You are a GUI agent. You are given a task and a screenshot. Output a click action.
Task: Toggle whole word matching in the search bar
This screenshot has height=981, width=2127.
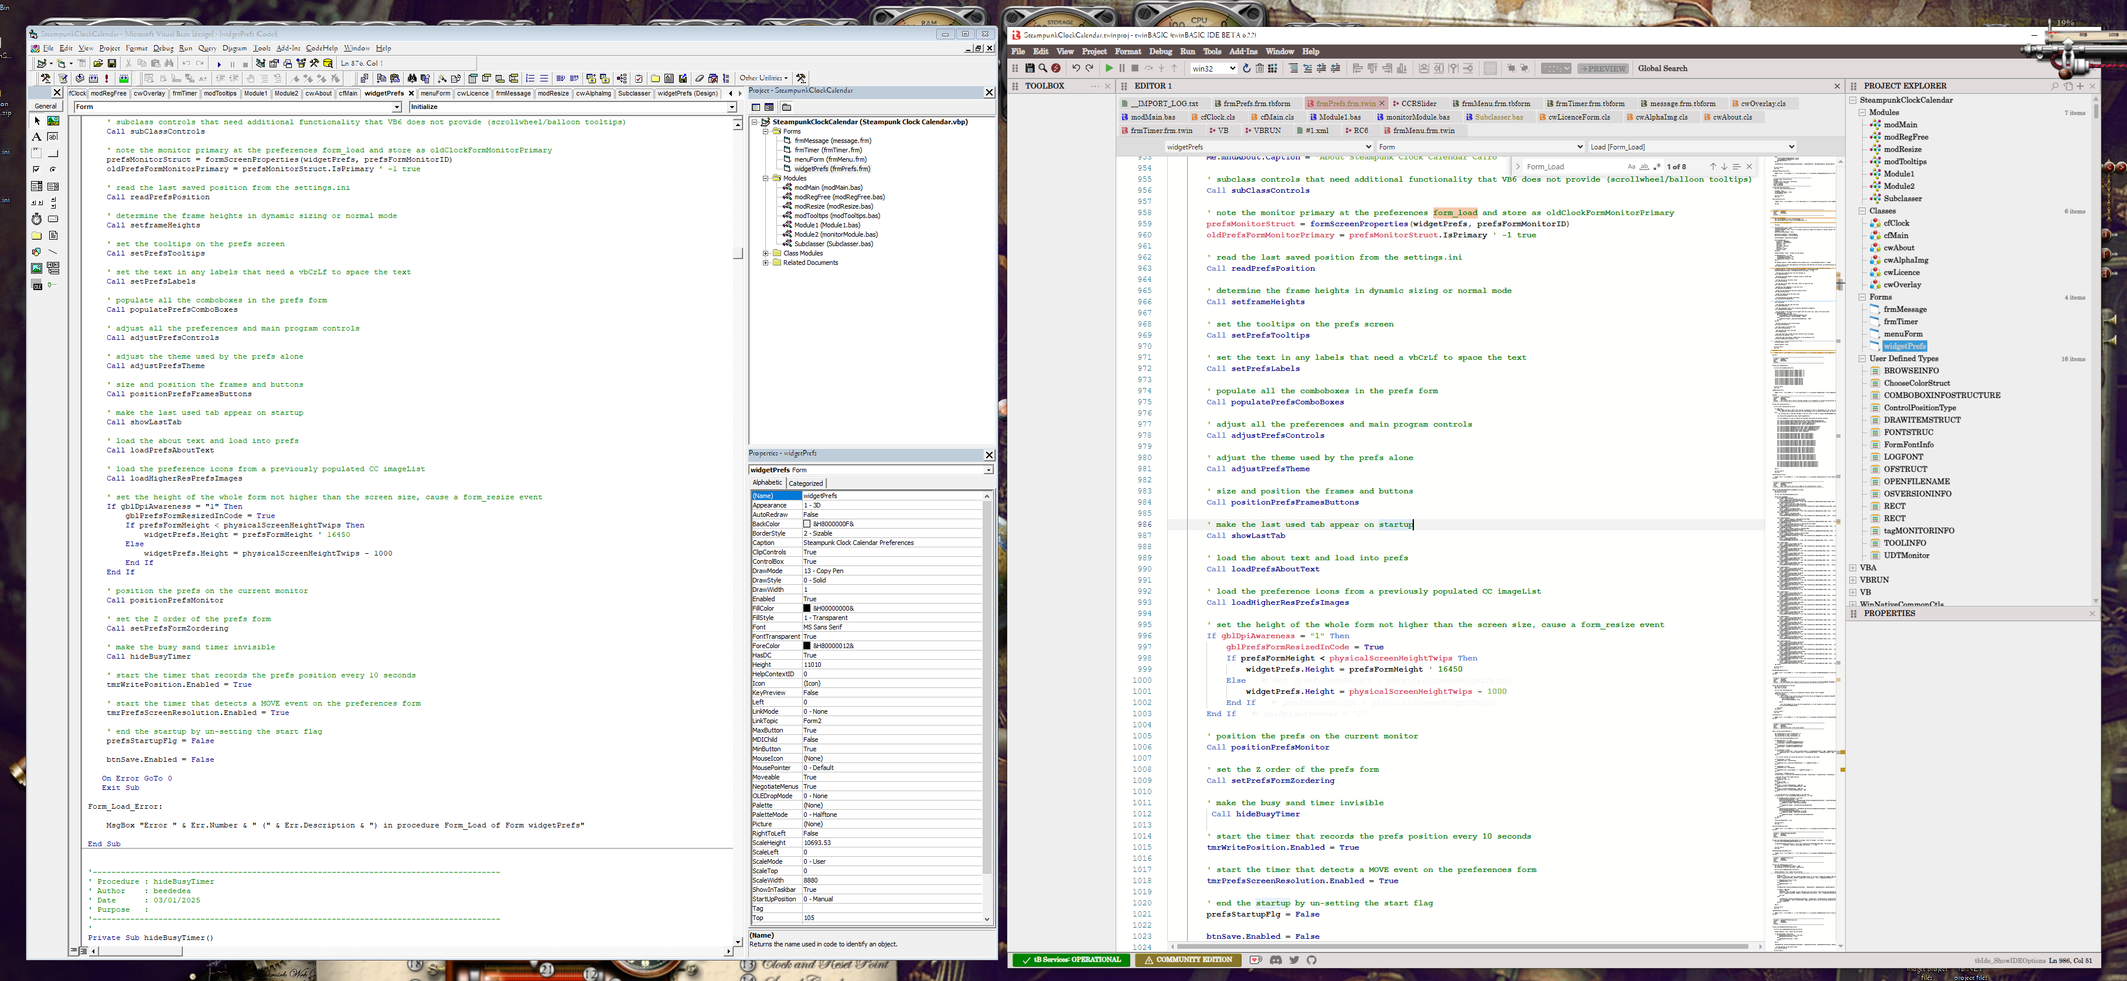point(1645,167)
